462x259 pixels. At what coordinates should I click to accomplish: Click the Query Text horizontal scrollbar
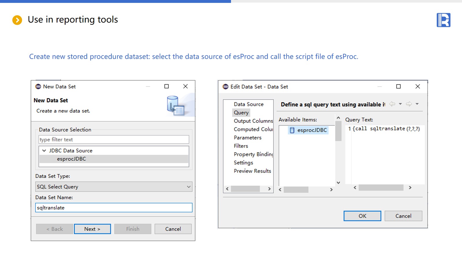pos(381,188)
